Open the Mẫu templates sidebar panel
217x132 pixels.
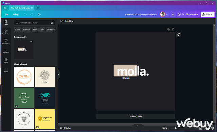pyautogui.click(x=6, y=23)
